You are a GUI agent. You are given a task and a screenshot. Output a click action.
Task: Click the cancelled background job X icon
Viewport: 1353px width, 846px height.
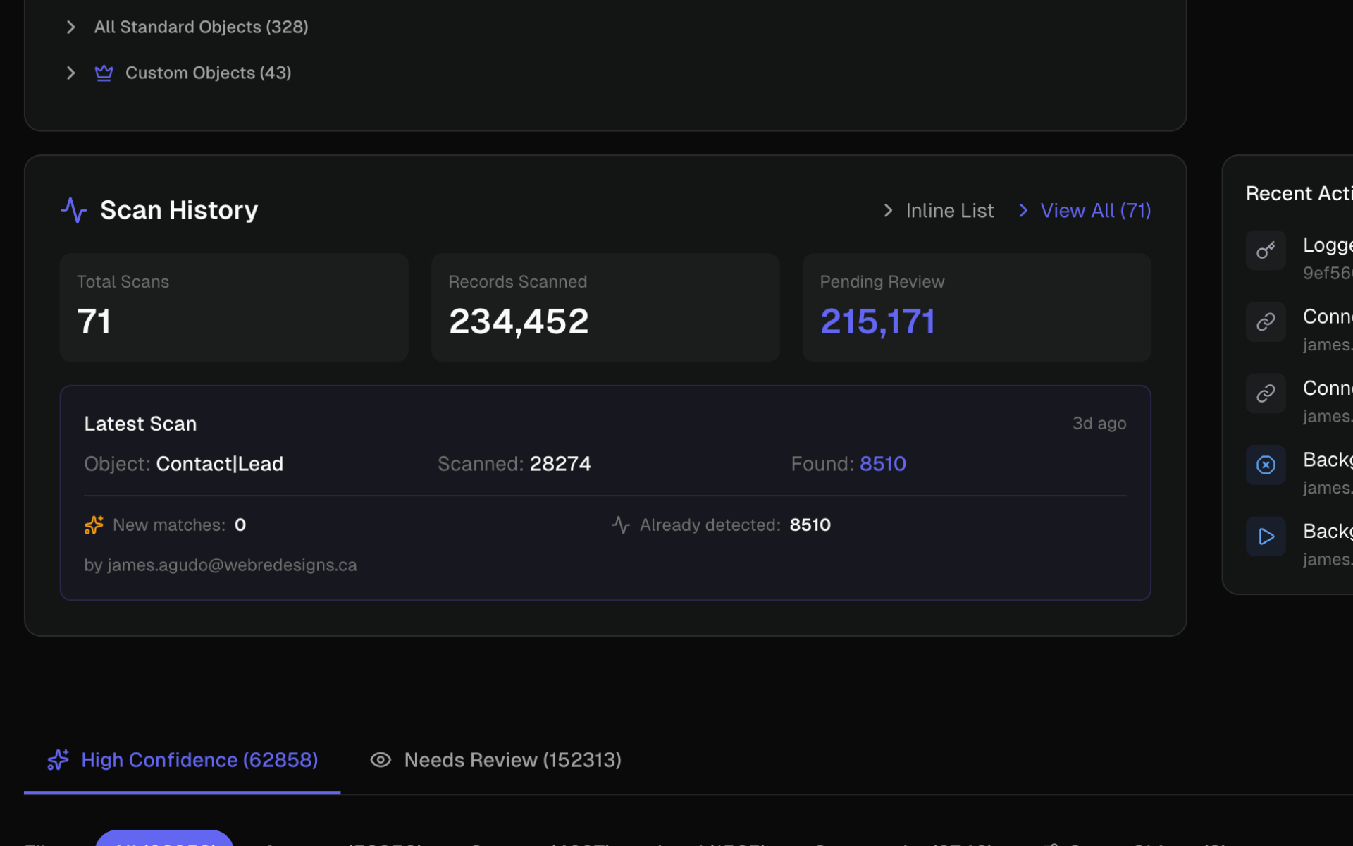(x=1266, y=465)
